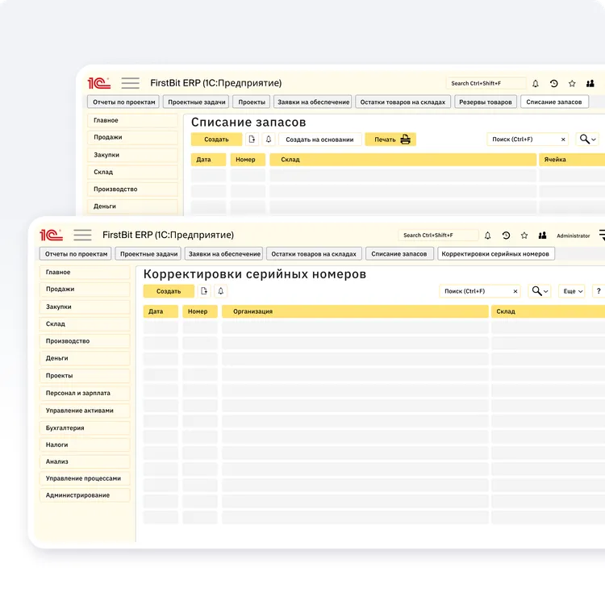Expand the Еще dropdown menu
The width and height of the screenshot is (605, 613).
pyautogui.click(x=573, y=291)
